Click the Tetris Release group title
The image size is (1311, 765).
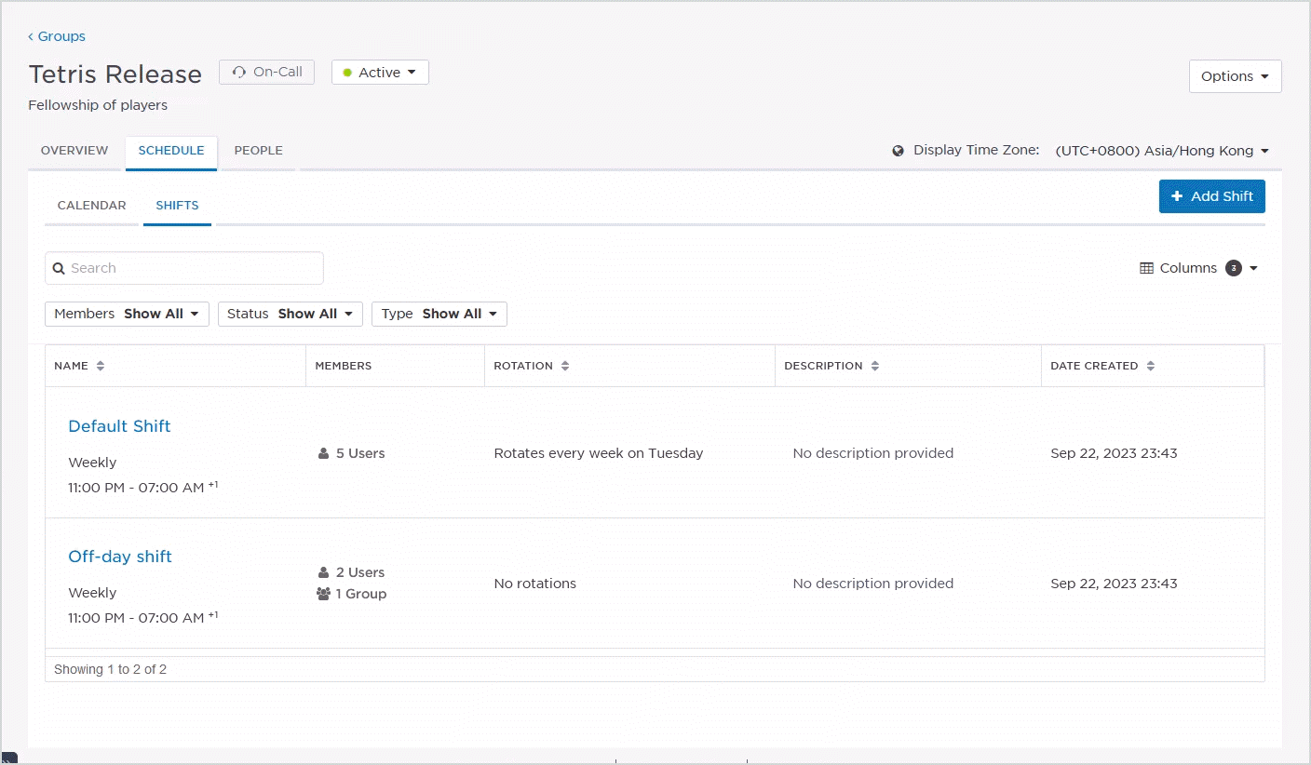click(x=115, y=74)
